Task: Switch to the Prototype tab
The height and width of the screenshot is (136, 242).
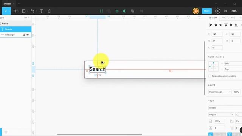Action: click(x=228, y=18)
